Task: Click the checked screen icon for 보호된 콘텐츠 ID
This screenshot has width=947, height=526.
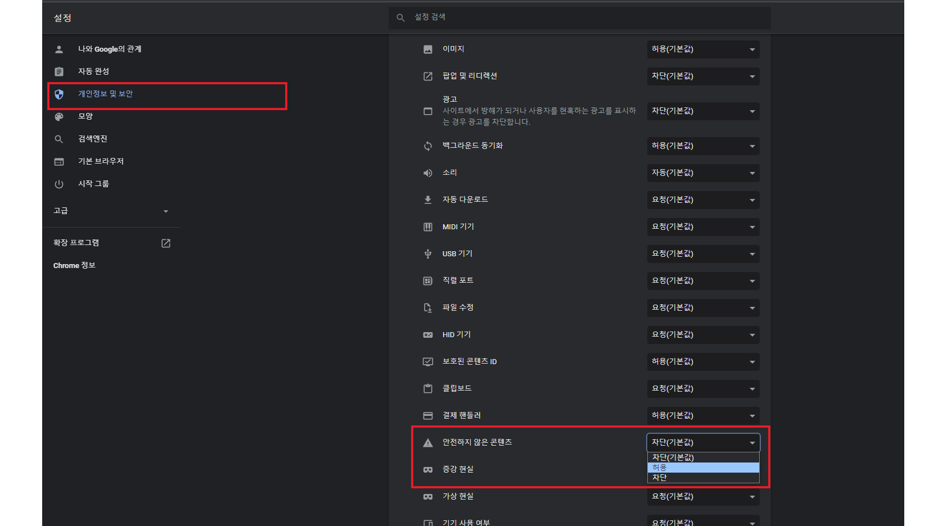Action: click(x=428, y=362)
